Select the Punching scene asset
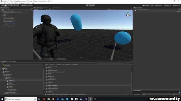The width and height of the screenshot is (181, 101). (50, 82)
